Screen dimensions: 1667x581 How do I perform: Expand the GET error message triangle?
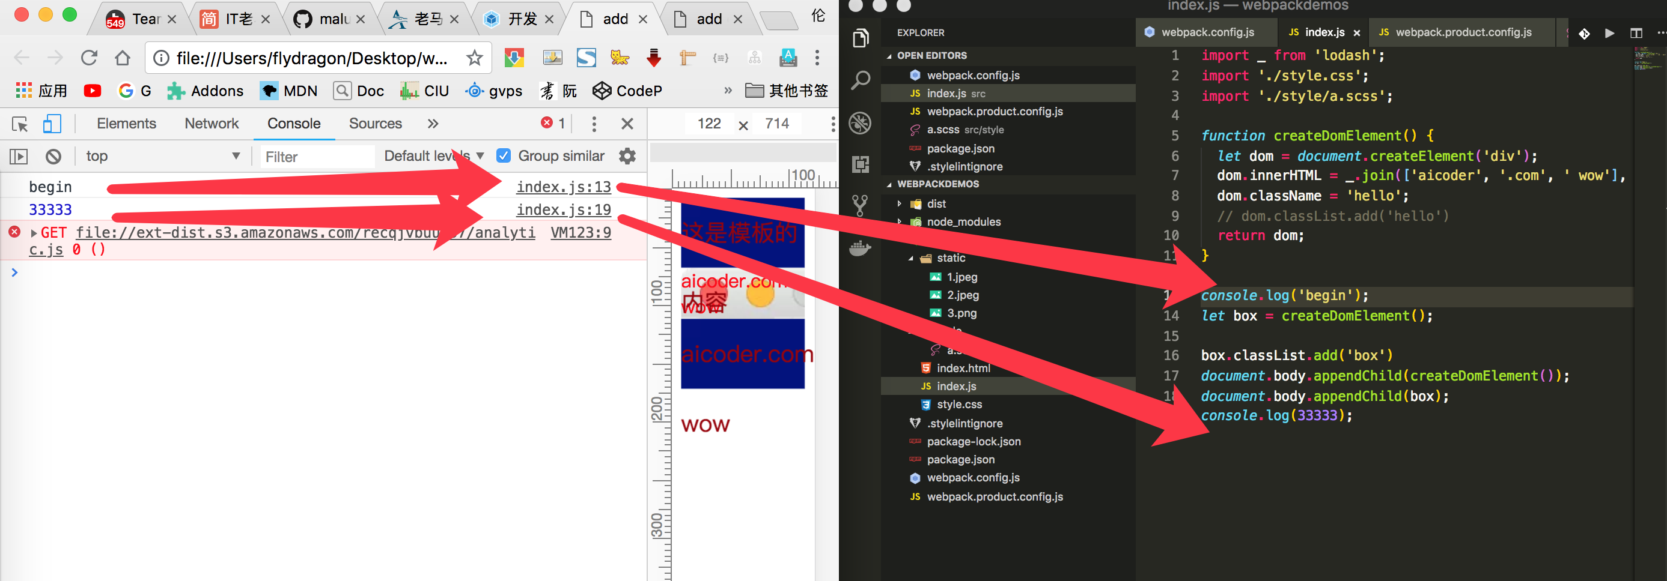pyautogui.click(x=34, y=233)
